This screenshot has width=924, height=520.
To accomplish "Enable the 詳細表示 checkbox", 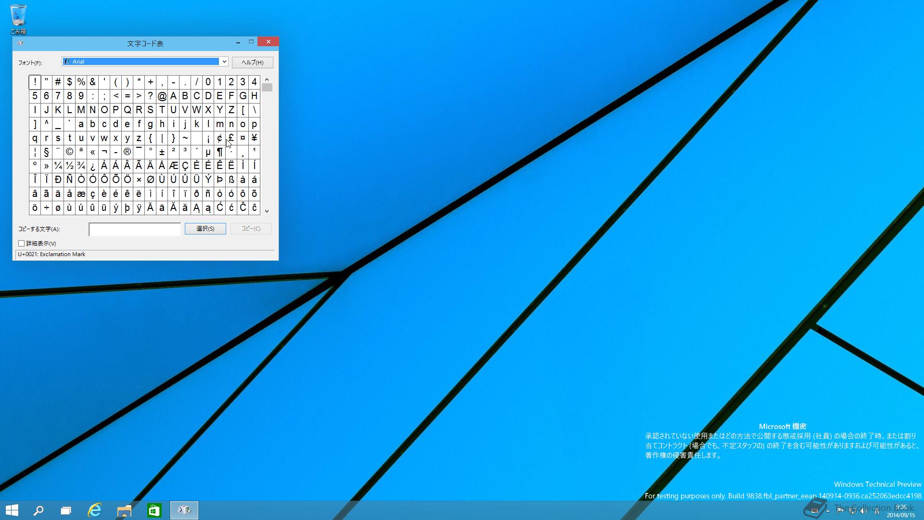I will [x=22, y=244].
